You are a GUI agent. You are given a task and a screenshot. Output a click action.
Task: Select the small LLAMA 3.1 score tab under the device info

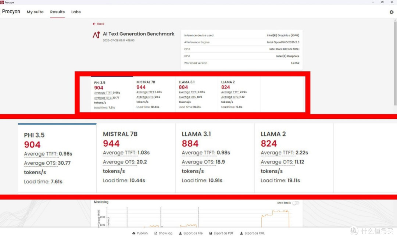tap(196, 94)
